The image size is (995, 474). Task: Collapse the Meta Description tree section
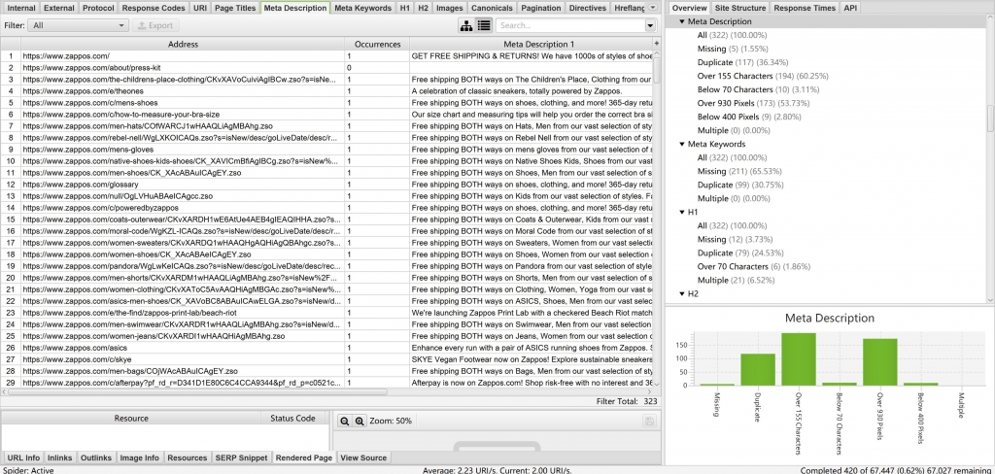(682, 21)
